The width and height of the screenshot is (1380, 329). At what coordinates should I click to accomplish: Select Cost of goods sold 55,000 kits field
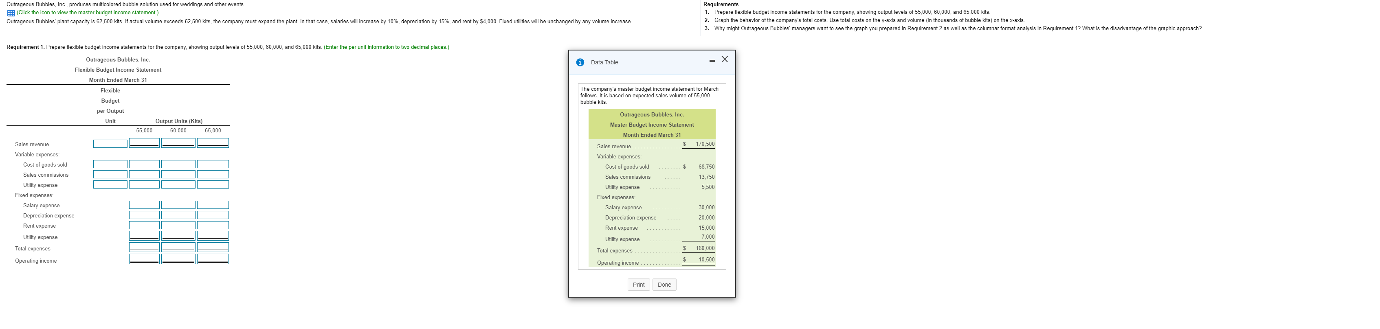tap(144, 164)
